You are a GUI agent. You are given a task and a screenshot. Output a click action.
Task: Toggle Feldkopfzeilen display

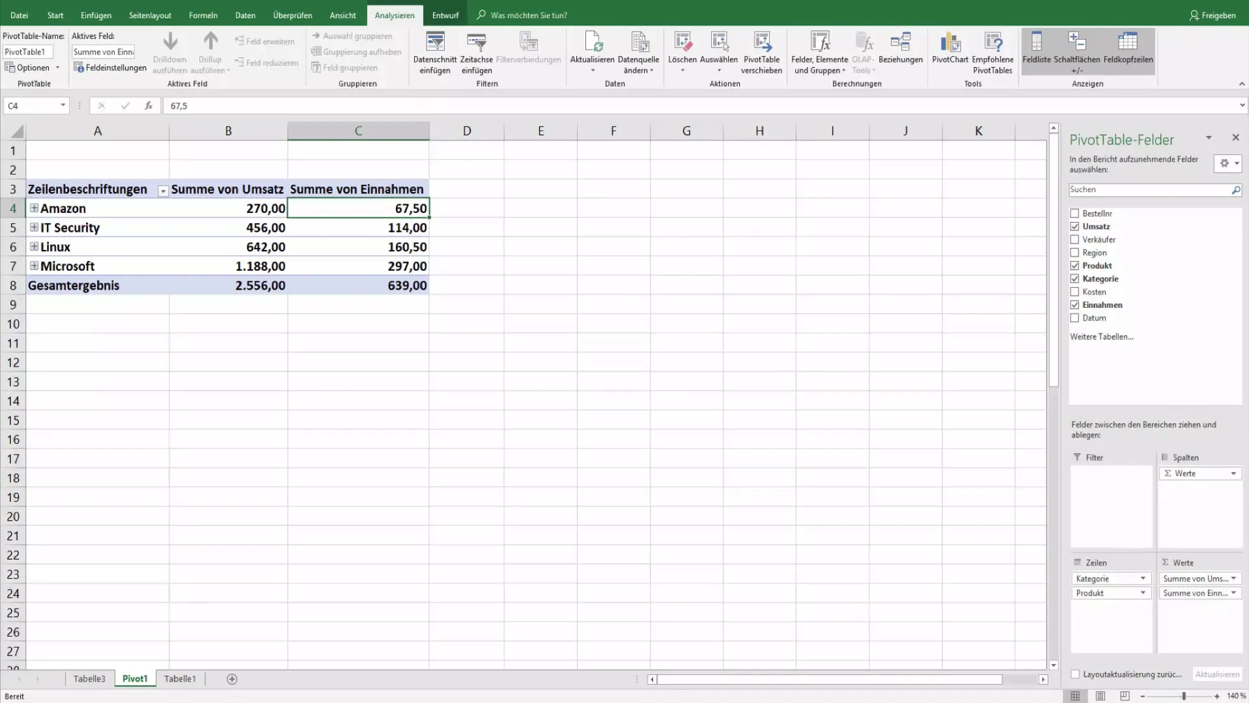coord(1129,51)
